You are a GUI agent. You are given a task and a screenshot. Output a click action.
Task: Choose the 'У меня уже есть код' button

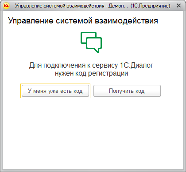pos(55,91)
